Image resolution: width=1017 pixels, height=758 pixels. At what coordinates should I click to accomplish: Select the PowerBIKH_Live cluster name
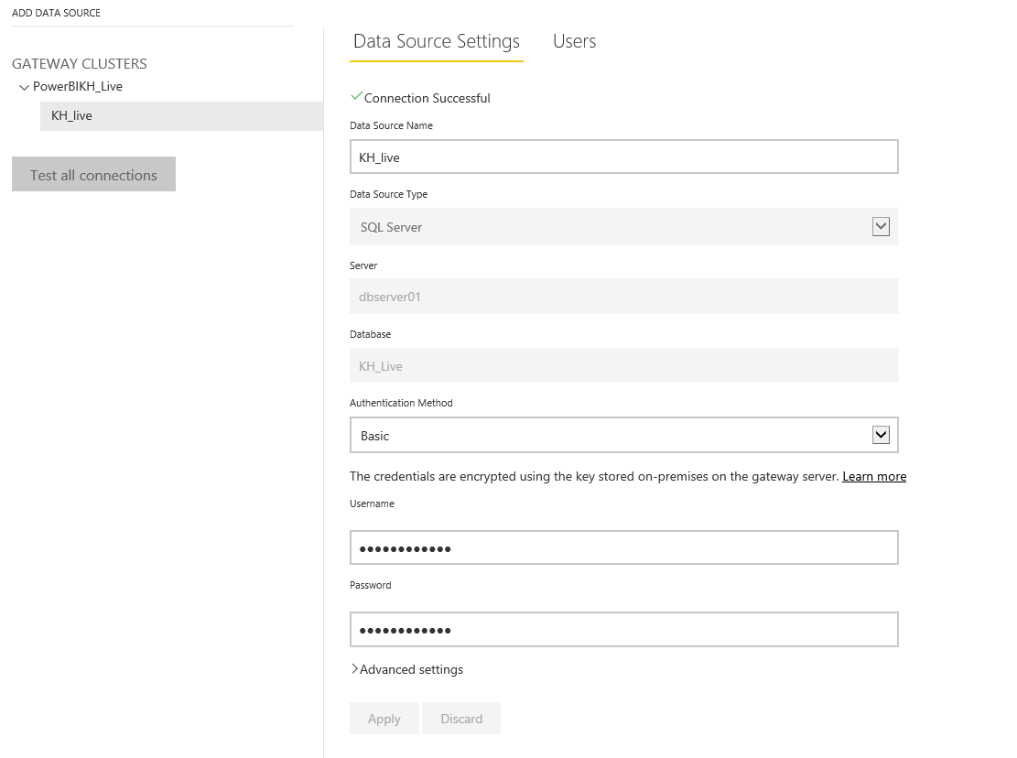pos(78,86)
